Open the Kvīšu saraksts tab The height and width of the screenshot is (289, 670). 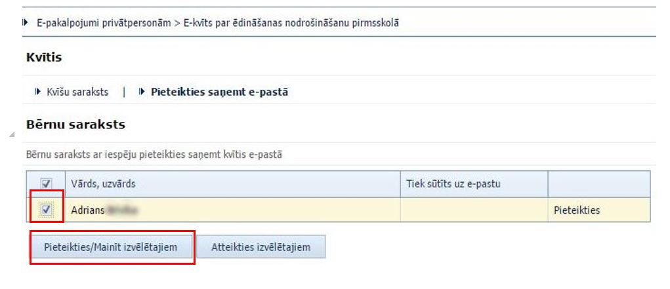tap(77, 92)
